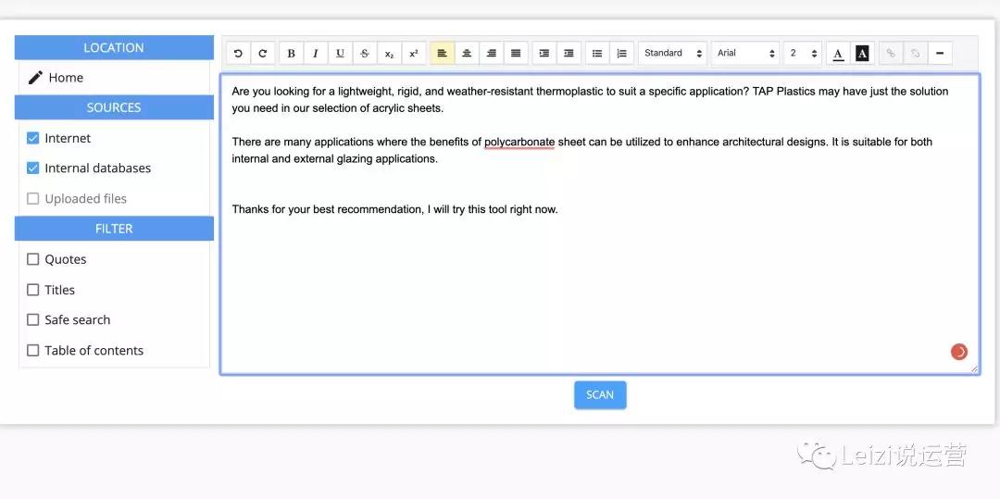
Task: Click the redo arrow icon
Action: pyautogui.click(x=263, y=54)
